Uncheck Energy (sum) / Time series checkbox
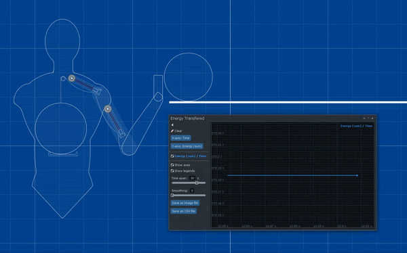The height and width of the screenshot is (253, 407). tap(172, 156)
